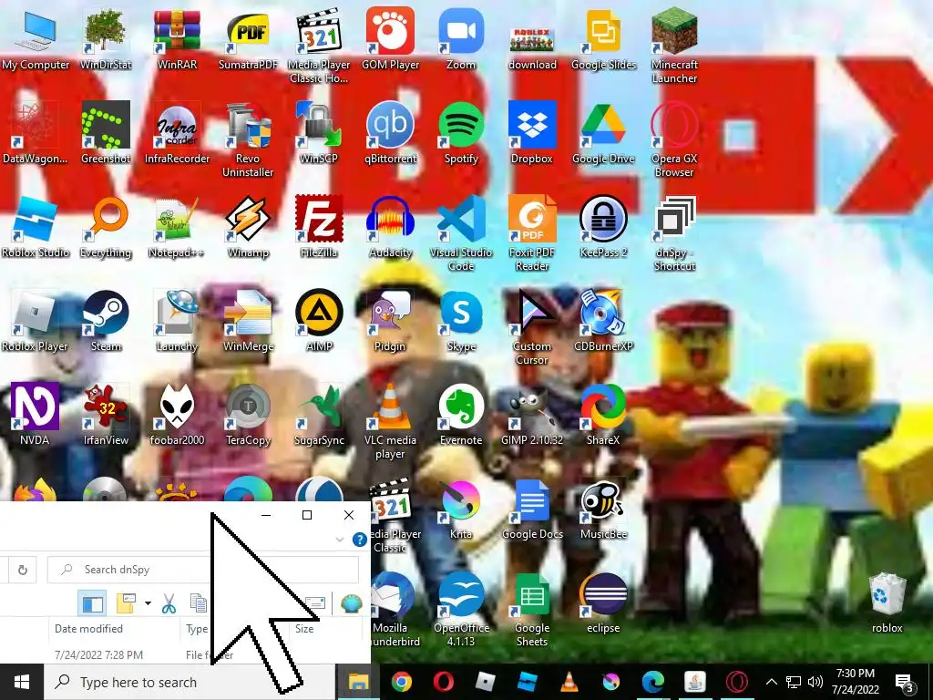The width and height of the screenshot is (933, 700).
Task: Click the GIMP 2.10.32 desktop icon
Action: click(532, 416)
